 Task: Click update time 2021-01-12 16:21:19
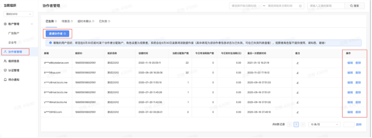pyautogui.click(x=259, y=63)
